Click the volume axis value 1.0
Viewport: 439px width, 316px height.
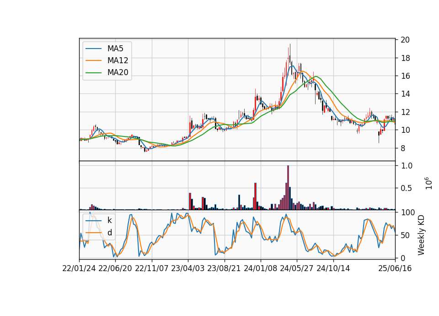coord(407,166)
